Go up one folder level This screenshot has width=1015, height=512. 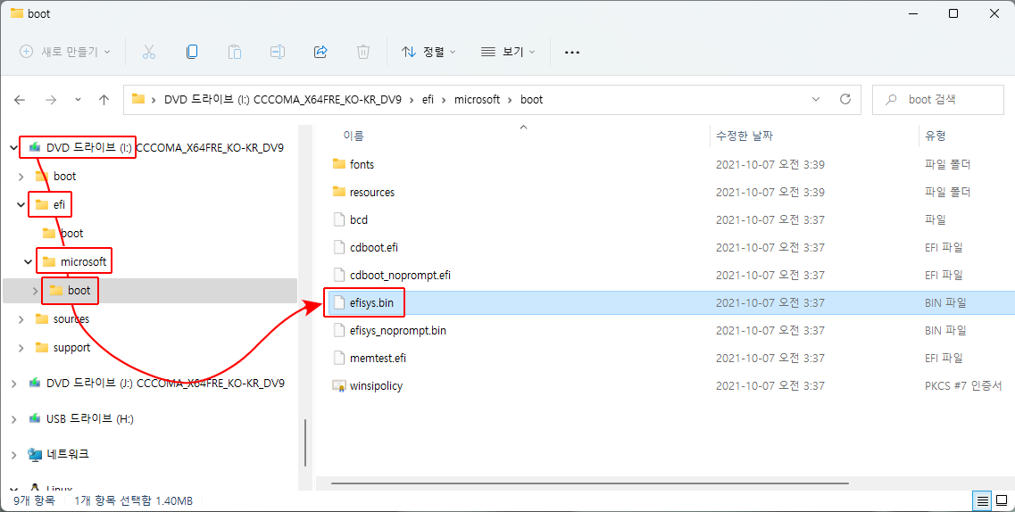104,100
